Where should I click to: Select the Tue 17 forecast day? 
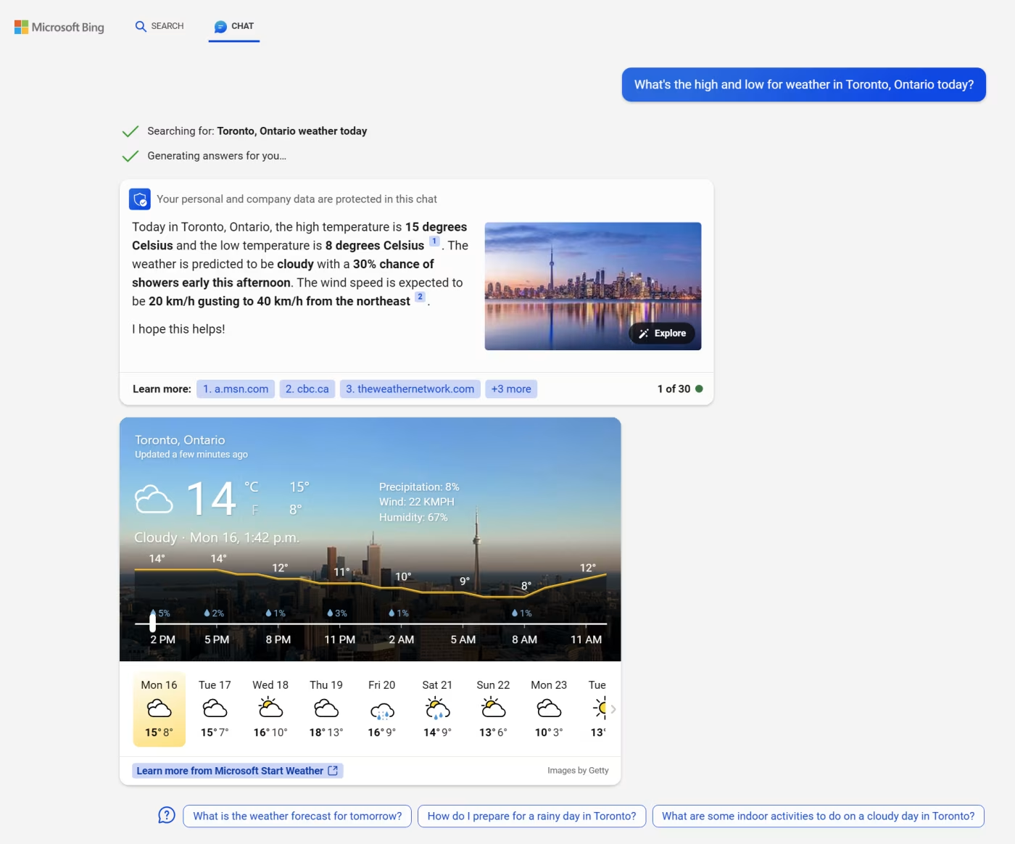215,710
